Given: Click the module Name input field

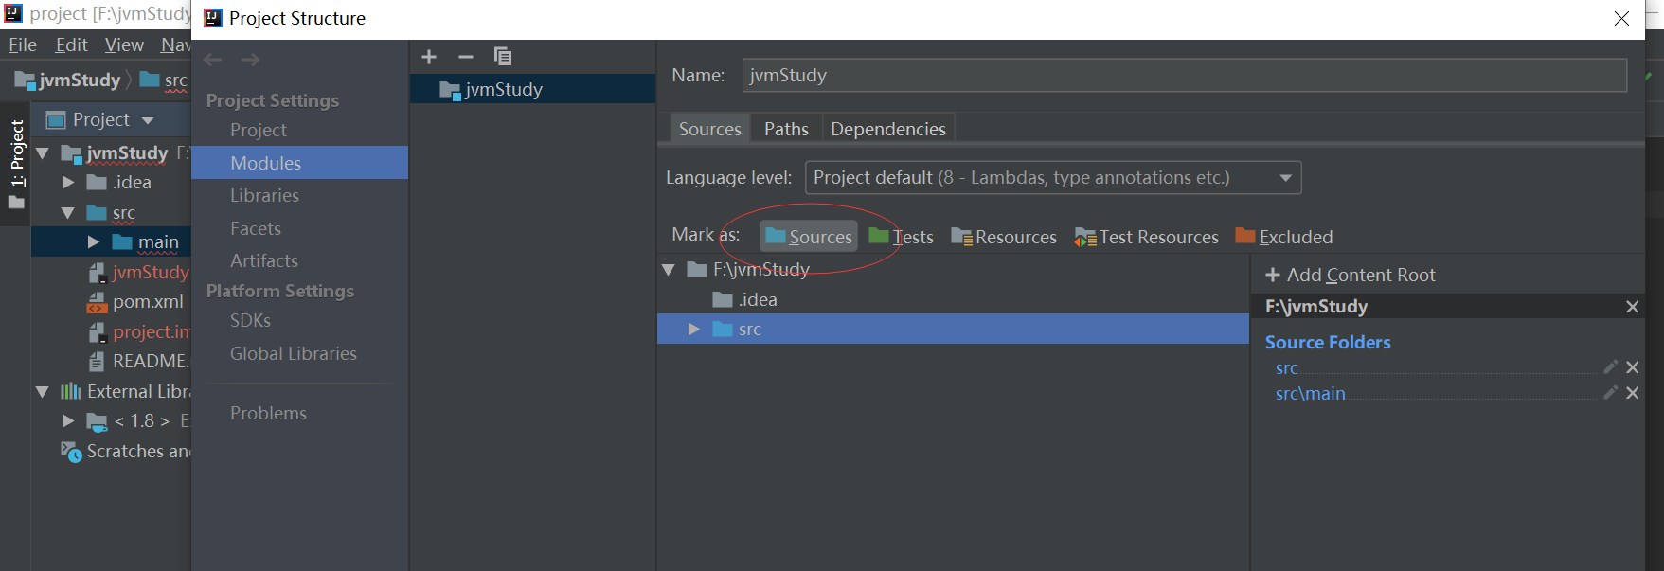Looking at the screenshot, I should [1184, 76].
